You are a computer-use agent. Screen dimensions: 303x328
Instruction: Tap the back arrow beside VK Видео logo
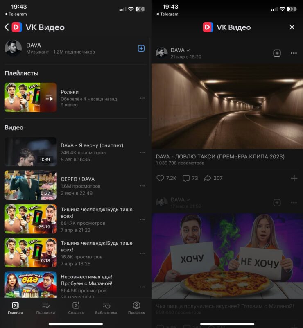tap(7, 27)
